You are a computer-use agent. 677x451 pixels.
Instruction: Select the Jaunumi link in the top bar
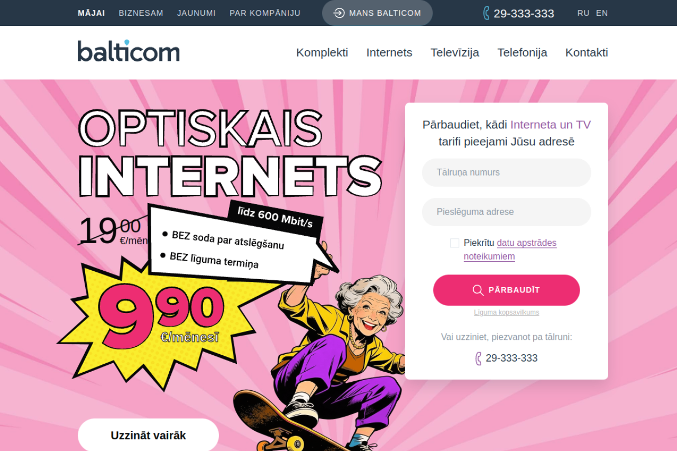tap(196, 13)
